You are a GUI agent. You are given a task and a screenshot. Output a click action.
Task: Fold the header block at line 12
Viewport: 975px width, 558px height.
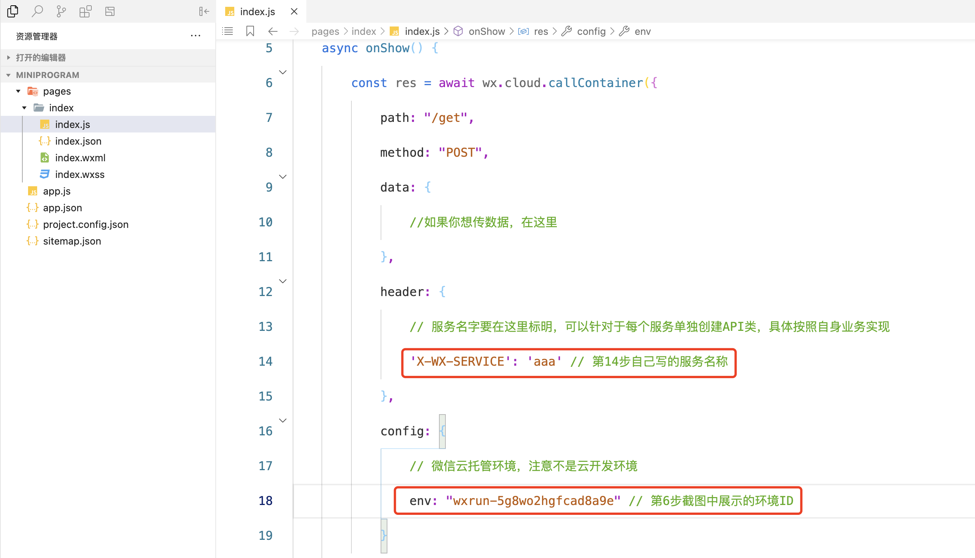(283, 281)
